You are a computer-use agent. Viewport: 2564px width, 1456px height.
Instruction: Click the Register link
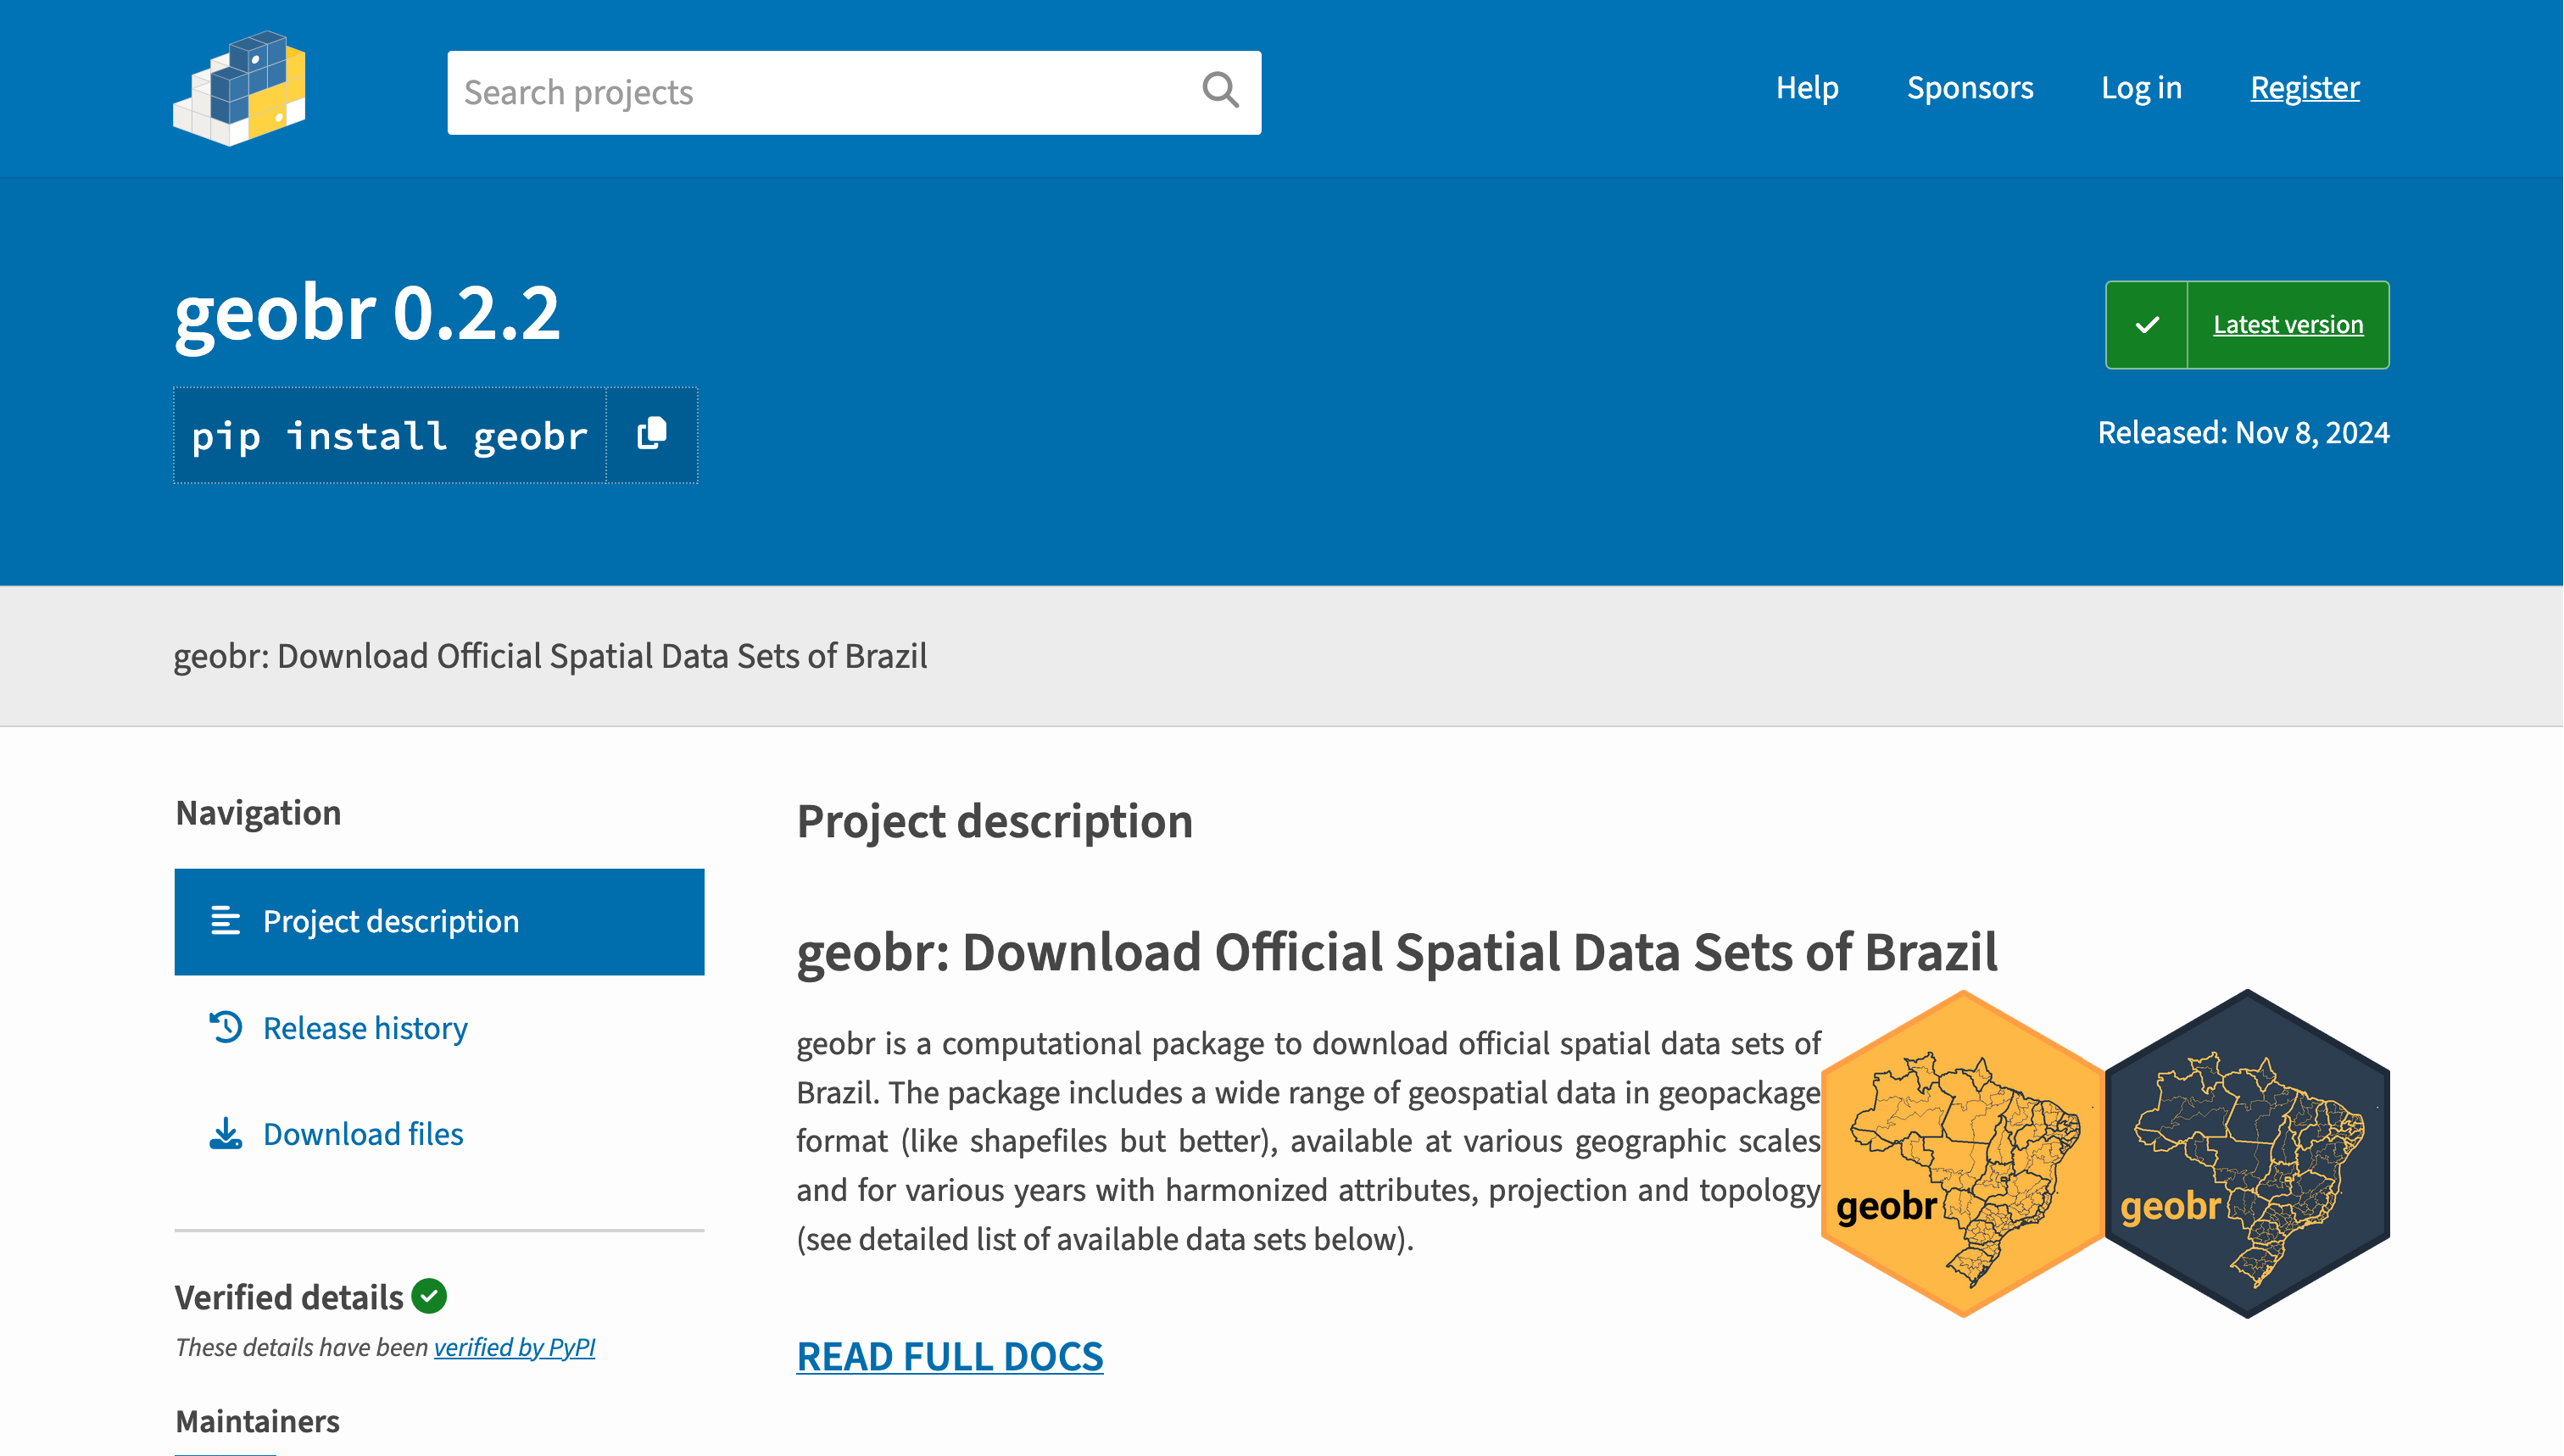coord(2305,88)
